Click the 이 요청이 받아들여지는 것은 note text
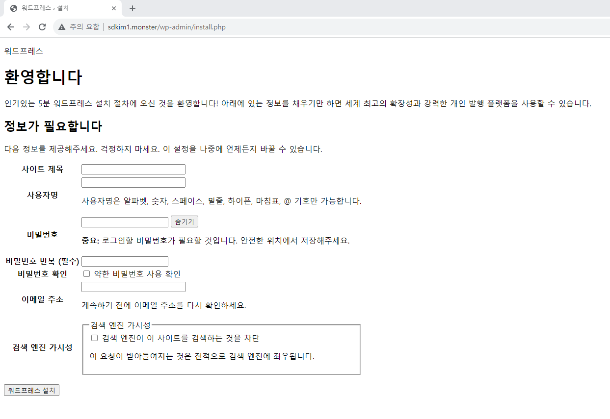 tap(202, 356)
